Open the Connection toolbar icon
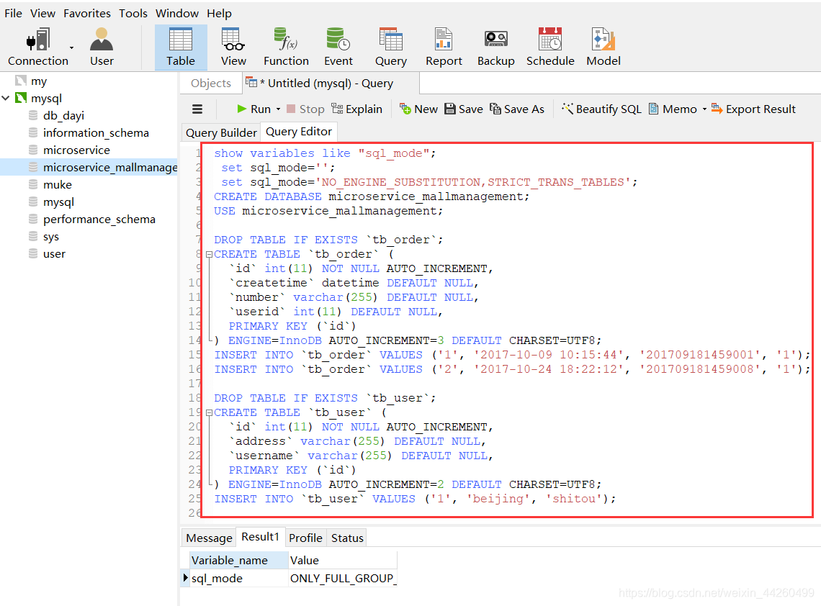The image size is (821, 606). pos(37,47)
